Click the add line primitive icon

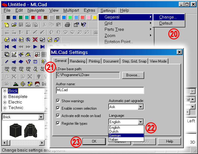(x=7, y=62)
